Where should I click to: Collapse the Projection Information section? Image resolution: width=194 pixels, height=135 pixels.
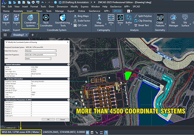pyautogui.click(x=69, y=78)
